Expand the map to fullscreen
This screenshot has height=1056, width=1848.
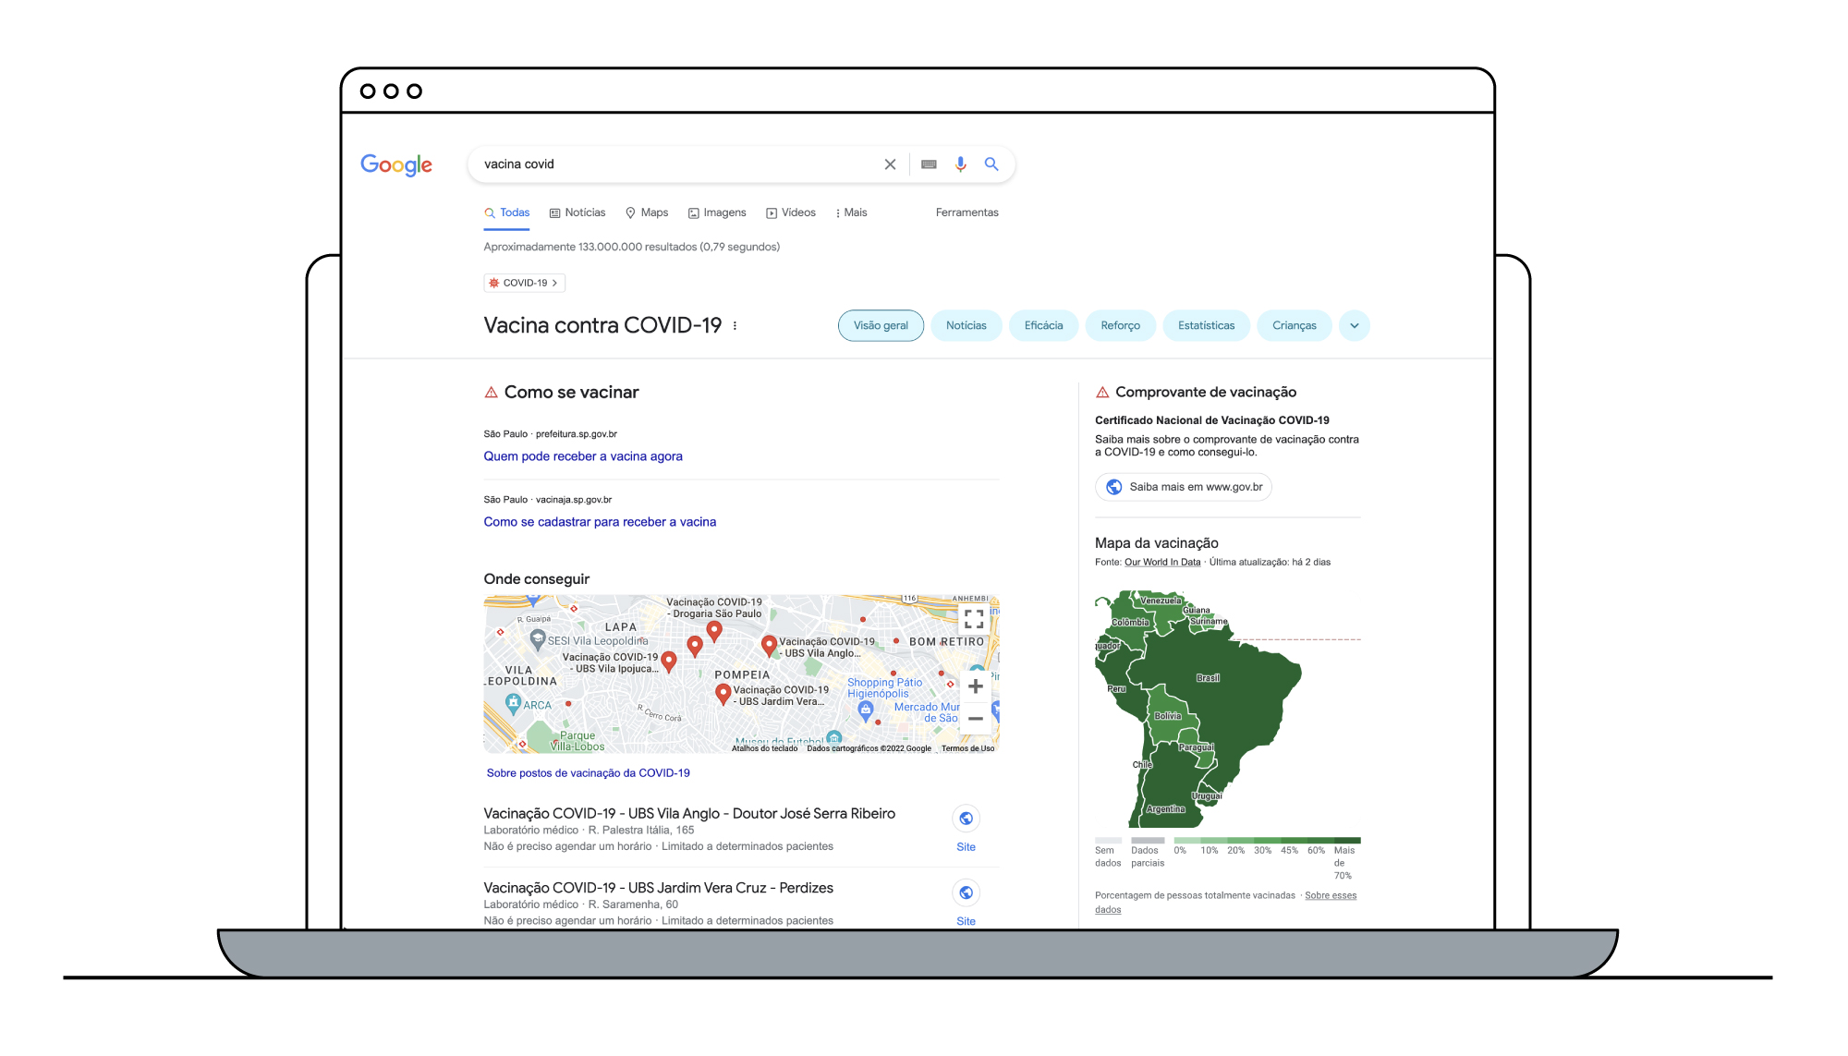pos(974,619)
